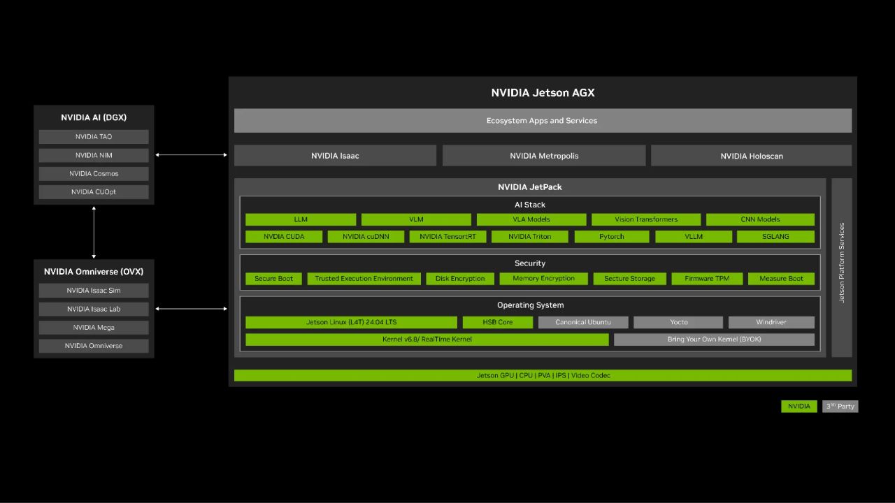Image resolution: width=895 pixels, height=503 pixels.
Task: Select the vertical Jetson Platform Services bar
Action: [x=842, y=268]
